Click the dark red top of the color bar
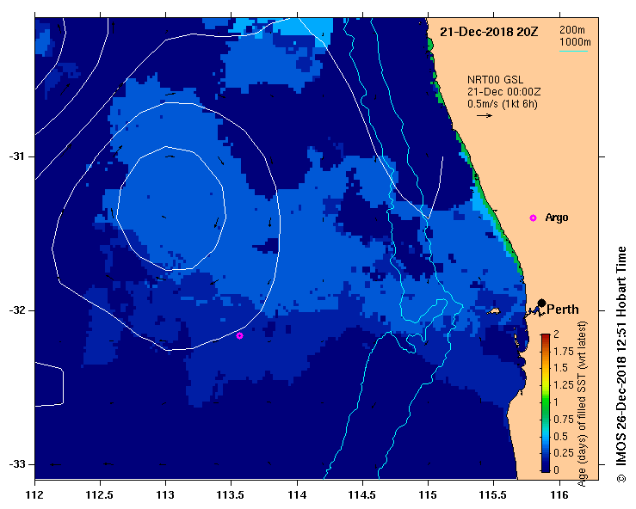This screenshot has width=636, height=509. tap(546, 338)
